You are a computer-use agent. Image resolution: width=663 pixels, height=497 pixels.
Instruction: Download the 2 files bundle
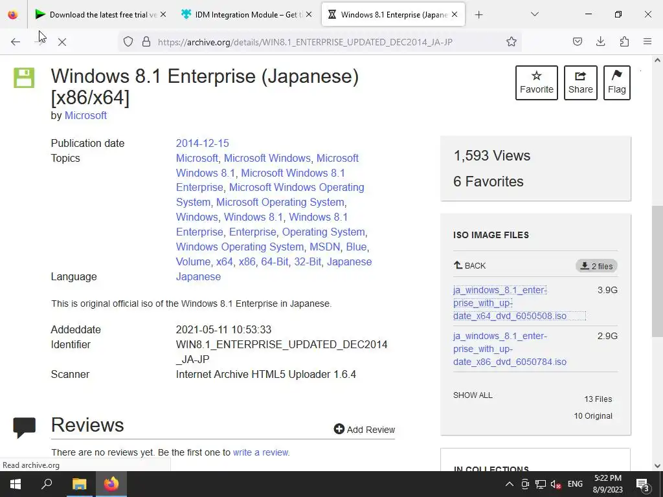click(596, 266)
